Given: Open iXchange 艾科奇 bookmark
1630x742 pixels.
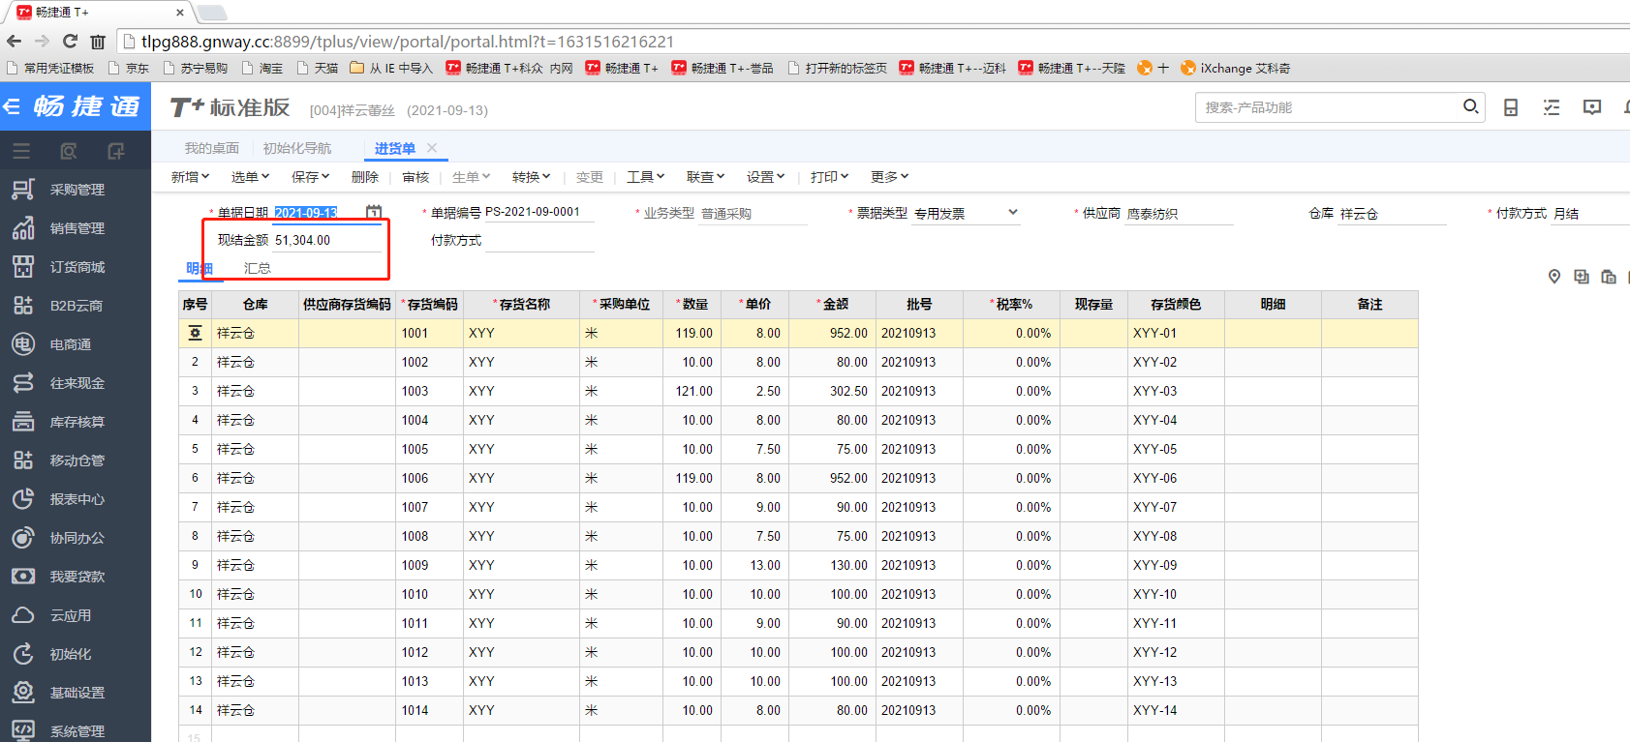Looking at the screenshot, I should click(1235, 68).
